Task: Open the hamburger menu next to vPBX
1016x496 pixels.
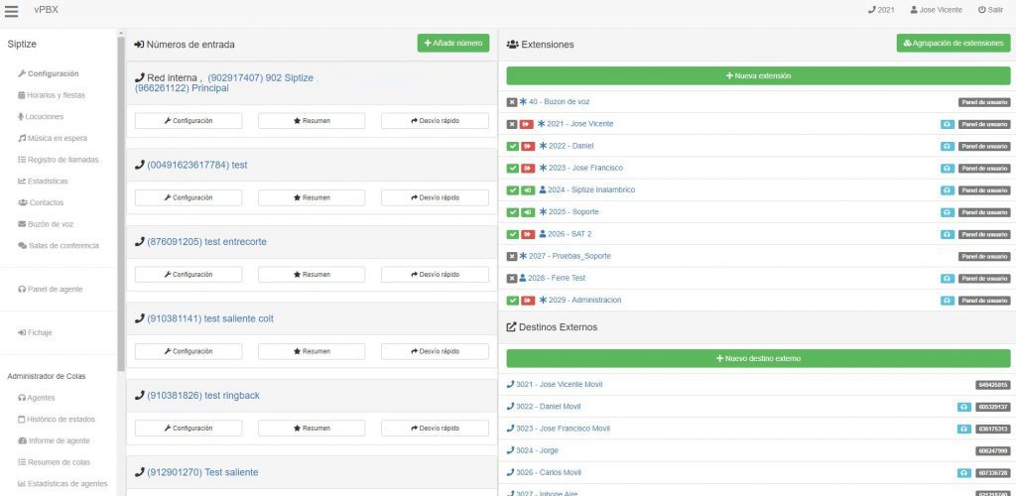Action: click(12, 11)
